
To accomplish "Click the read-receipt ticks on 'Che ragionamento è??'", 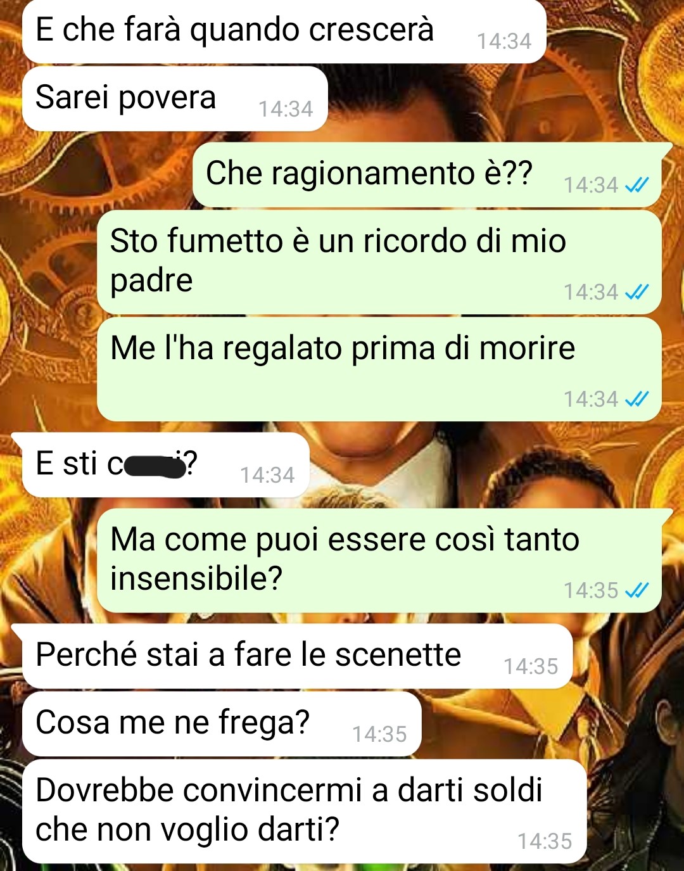I will click(636, 185).
